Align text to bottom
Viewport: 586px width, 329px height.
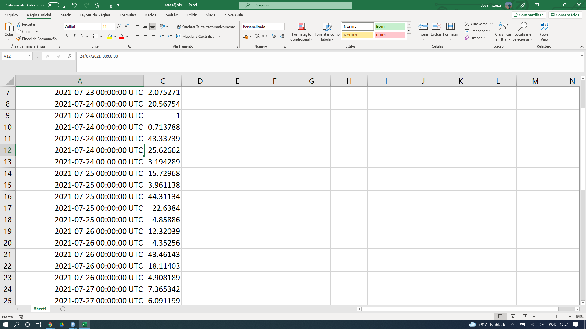coord(153,26)
